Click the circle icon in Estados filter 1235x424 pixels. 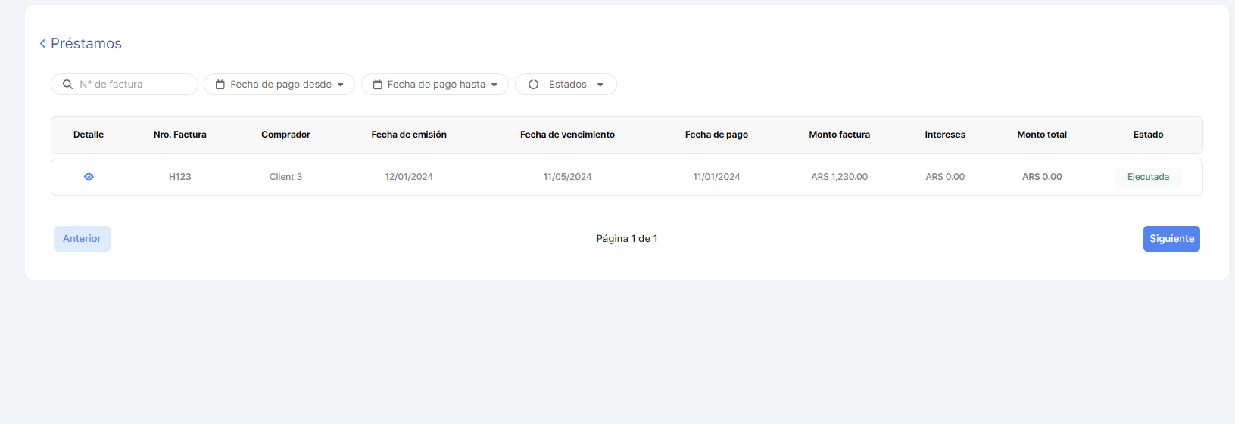[533, 85]
